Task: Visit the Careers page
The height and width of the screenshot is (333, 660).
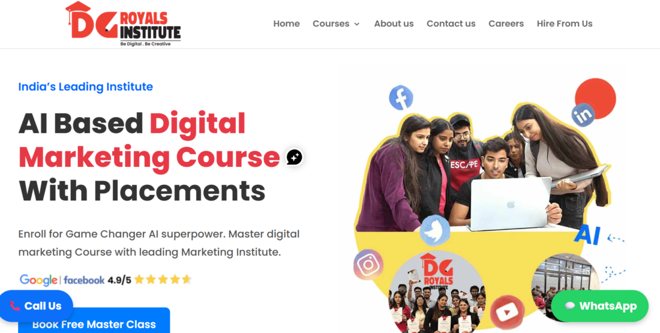Action: (506, 23)
